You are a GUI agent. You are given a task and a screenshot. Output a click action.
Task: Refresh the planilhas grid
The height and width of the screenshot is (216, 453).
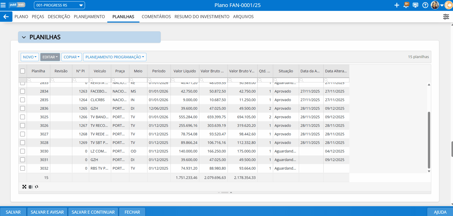tap(37, 187)
